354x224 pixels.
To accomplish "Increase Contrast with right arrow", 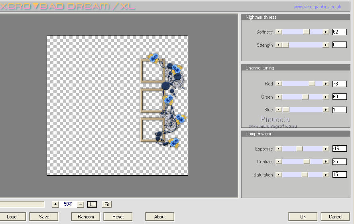I will click(326, 162).
